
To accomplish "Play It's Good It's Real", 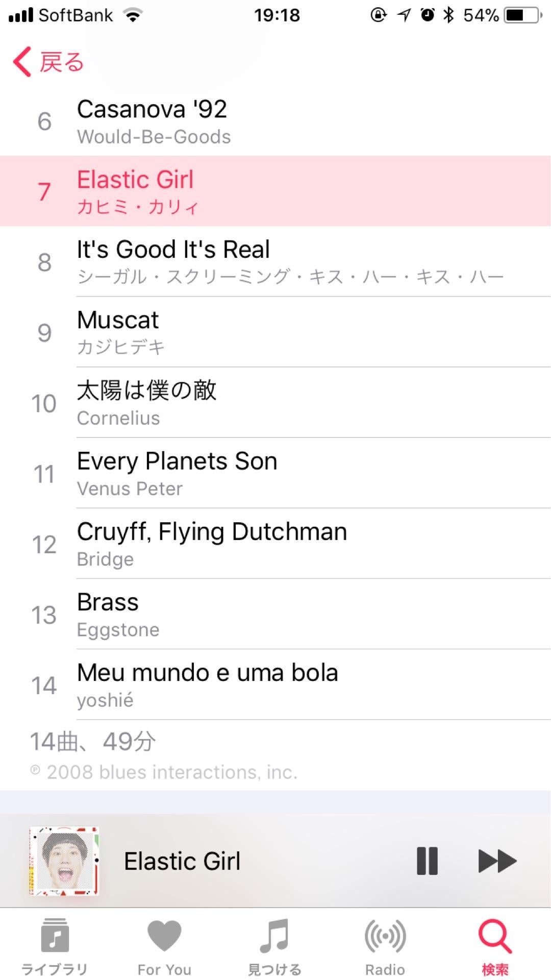I will coord(275,262).
